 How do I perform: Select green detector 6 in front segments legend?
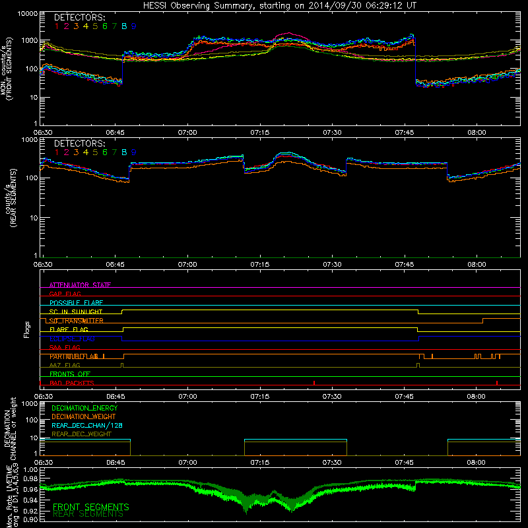(105, 26)
